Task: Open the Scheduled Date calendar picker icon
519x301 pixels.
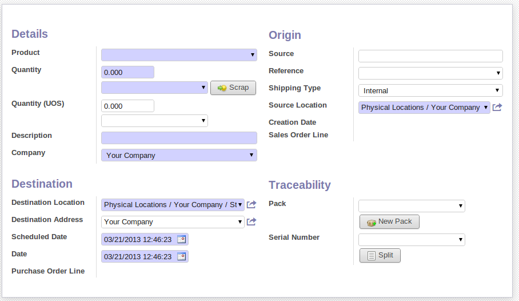Action: coord(181,239)
